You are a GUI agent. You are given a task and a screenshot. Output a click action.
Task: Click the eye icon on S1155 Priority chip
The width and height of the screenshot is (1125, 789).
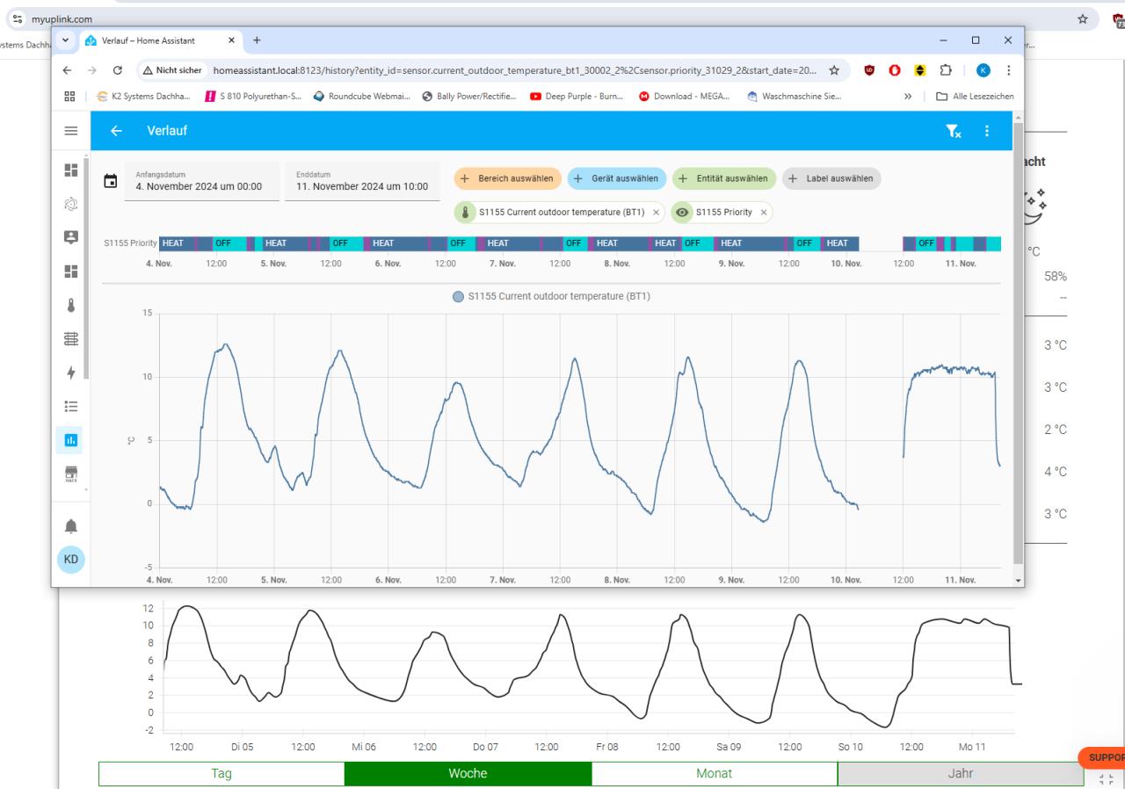click(682, 213)
